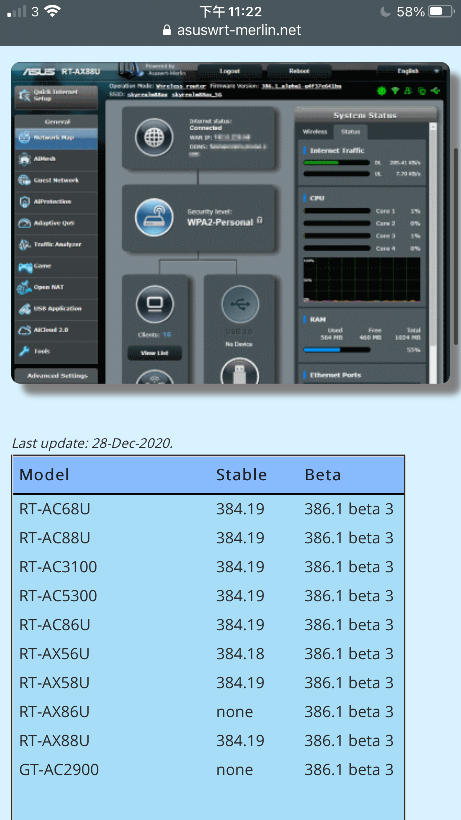Switch to the Wireless tab in System Status
461x820 pixels.
[x=315, y=132]
